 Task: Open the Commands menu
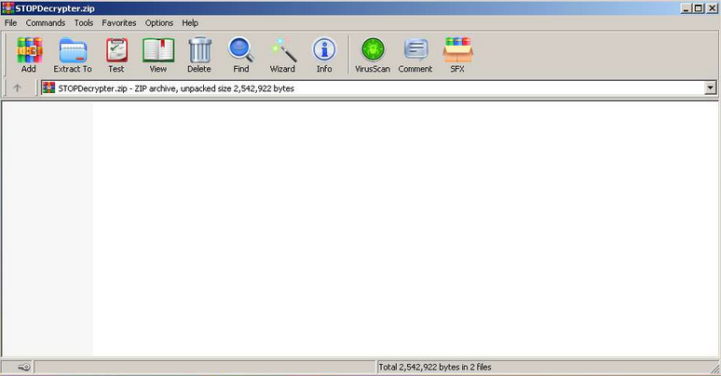click(x=46, y=23)
